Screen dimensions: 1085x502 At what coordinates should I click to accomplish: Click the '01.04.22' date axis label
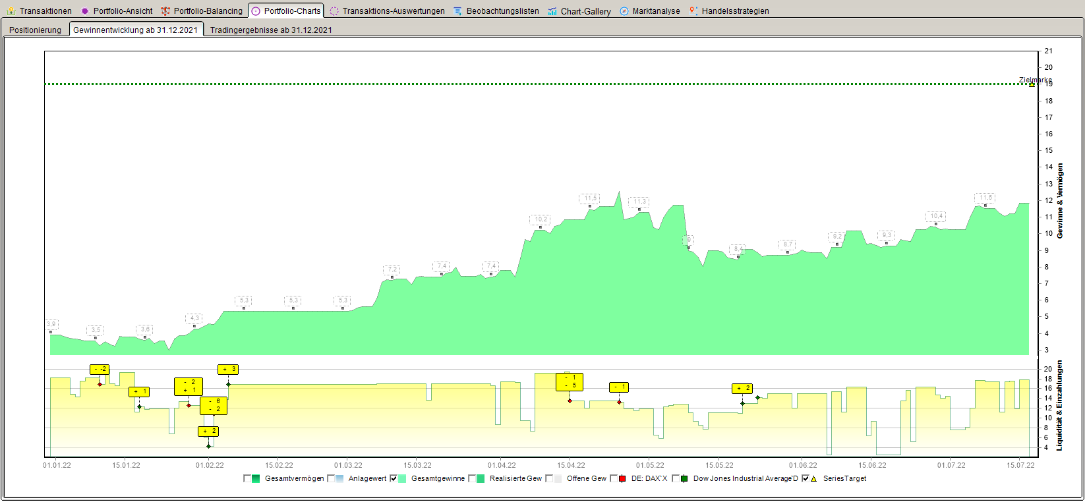pyautogui.click(x=502, y=466)
